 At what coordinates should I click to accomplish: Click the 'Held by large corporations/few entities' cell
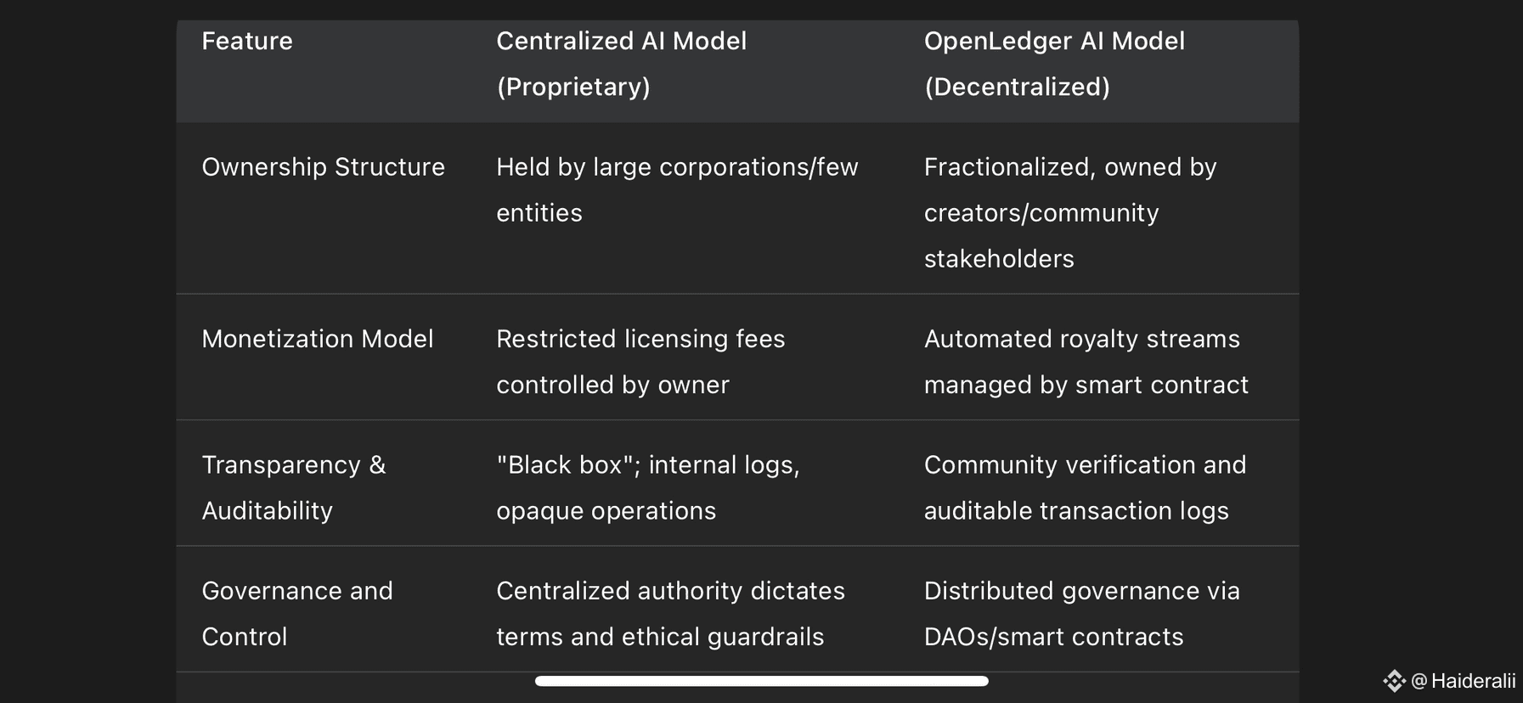tap(677, 189)
